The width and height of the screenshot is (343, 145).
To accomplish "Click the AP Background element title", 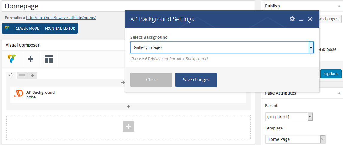I will click(40, 92).
